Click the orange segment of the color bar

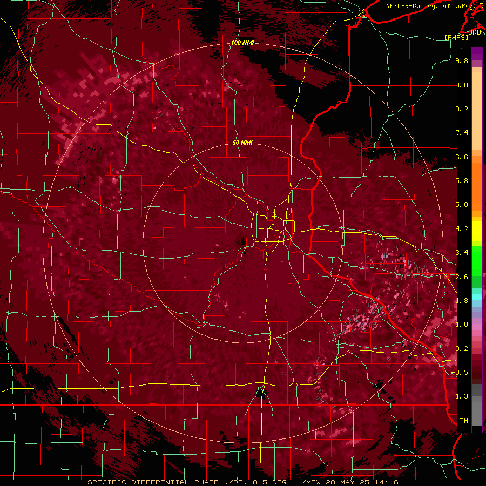pyautogui.click(x=477, y=183)
